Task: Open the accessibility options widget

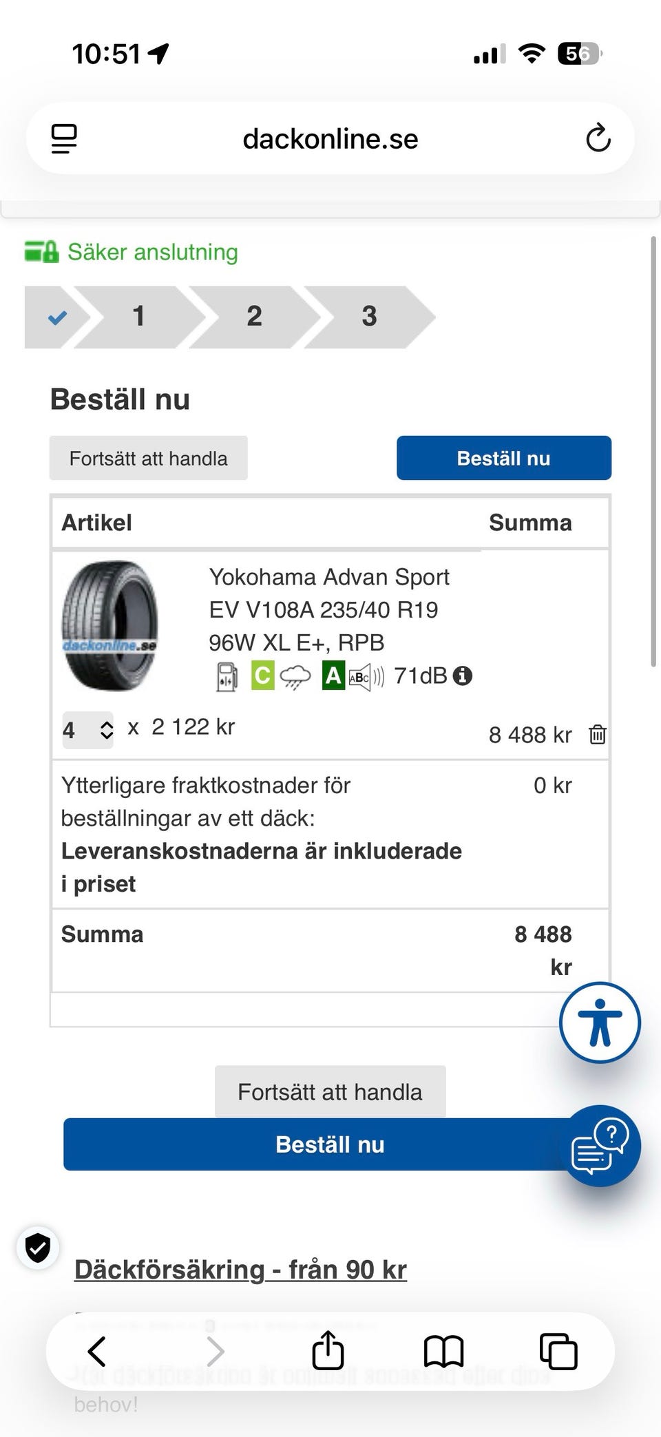Action: 600,1022
